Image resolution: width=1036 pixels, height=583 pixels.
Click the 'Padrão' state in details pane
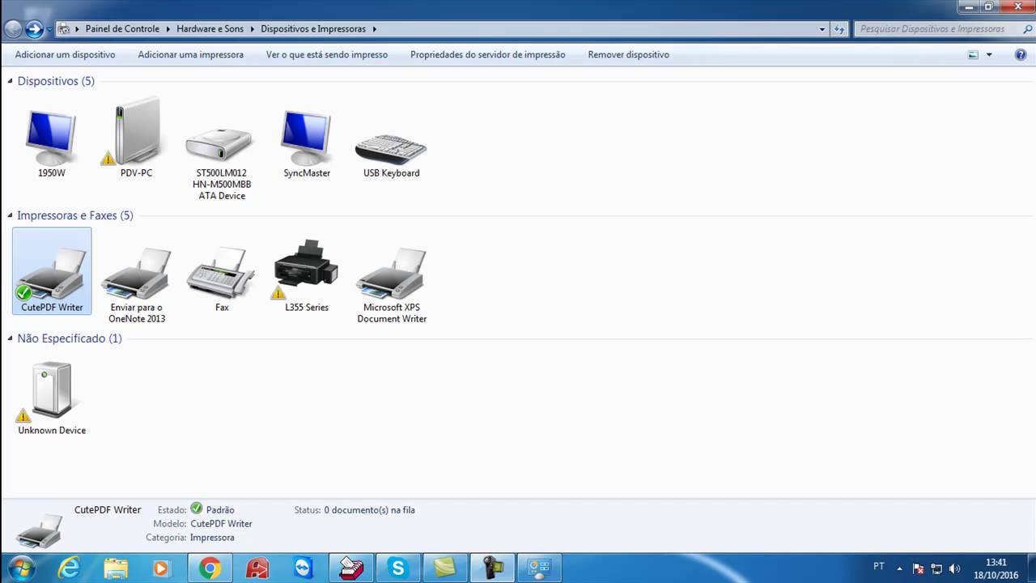point(220,510)
